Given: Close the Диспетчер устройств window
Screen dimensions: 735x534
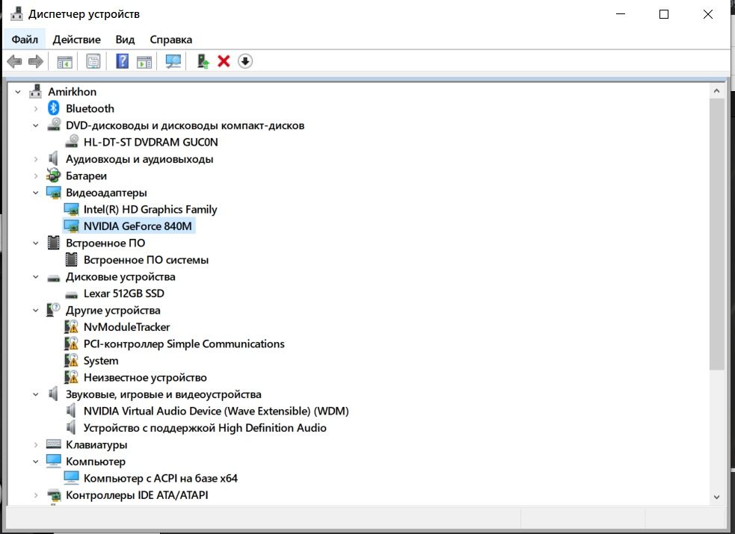Looking at the screenshot, I should [708, 14].
